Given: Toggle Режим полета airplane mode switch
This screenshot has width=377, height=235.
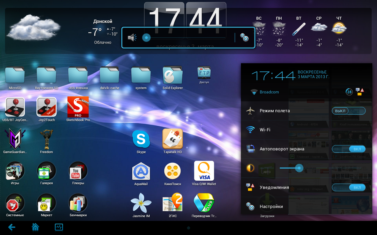Looking at the screenshot, I should coord(348,111).
